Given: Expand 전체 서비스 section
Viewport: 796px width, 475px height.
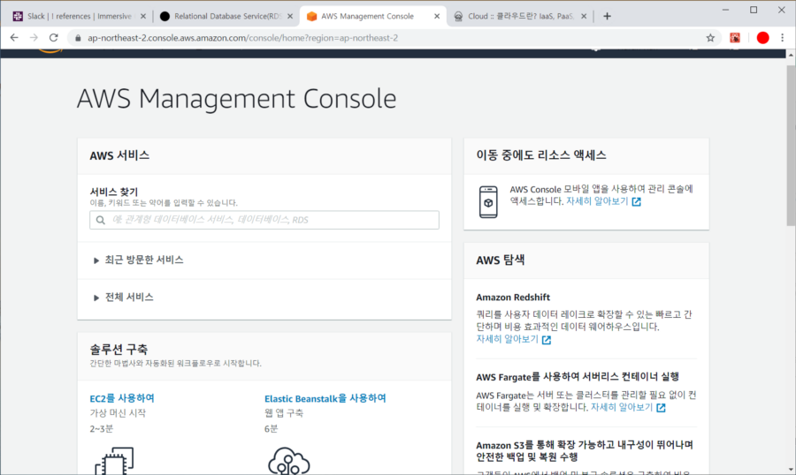Looking at the screenshot, I should pyautogui.click(x=123, y=298).
